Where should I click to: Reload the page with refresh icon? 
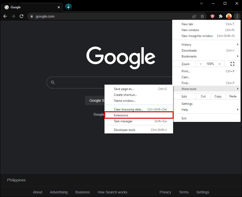click(21, 16)
